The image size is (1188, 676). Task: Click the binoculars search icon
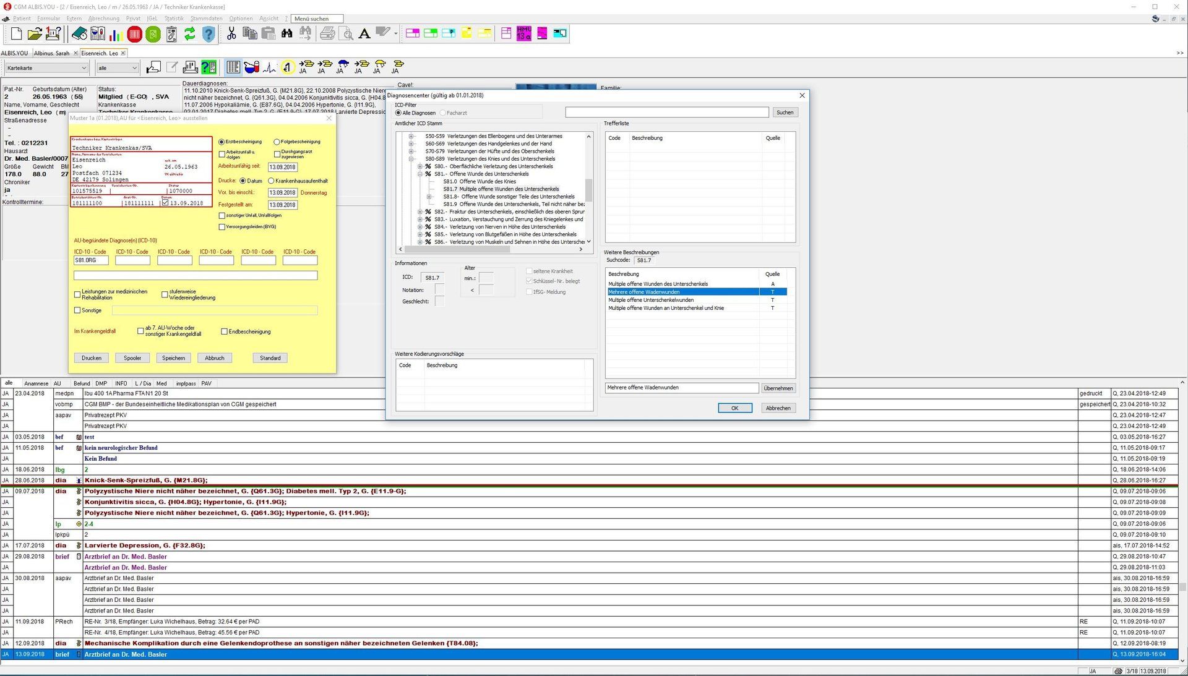(x=286, y=33)
